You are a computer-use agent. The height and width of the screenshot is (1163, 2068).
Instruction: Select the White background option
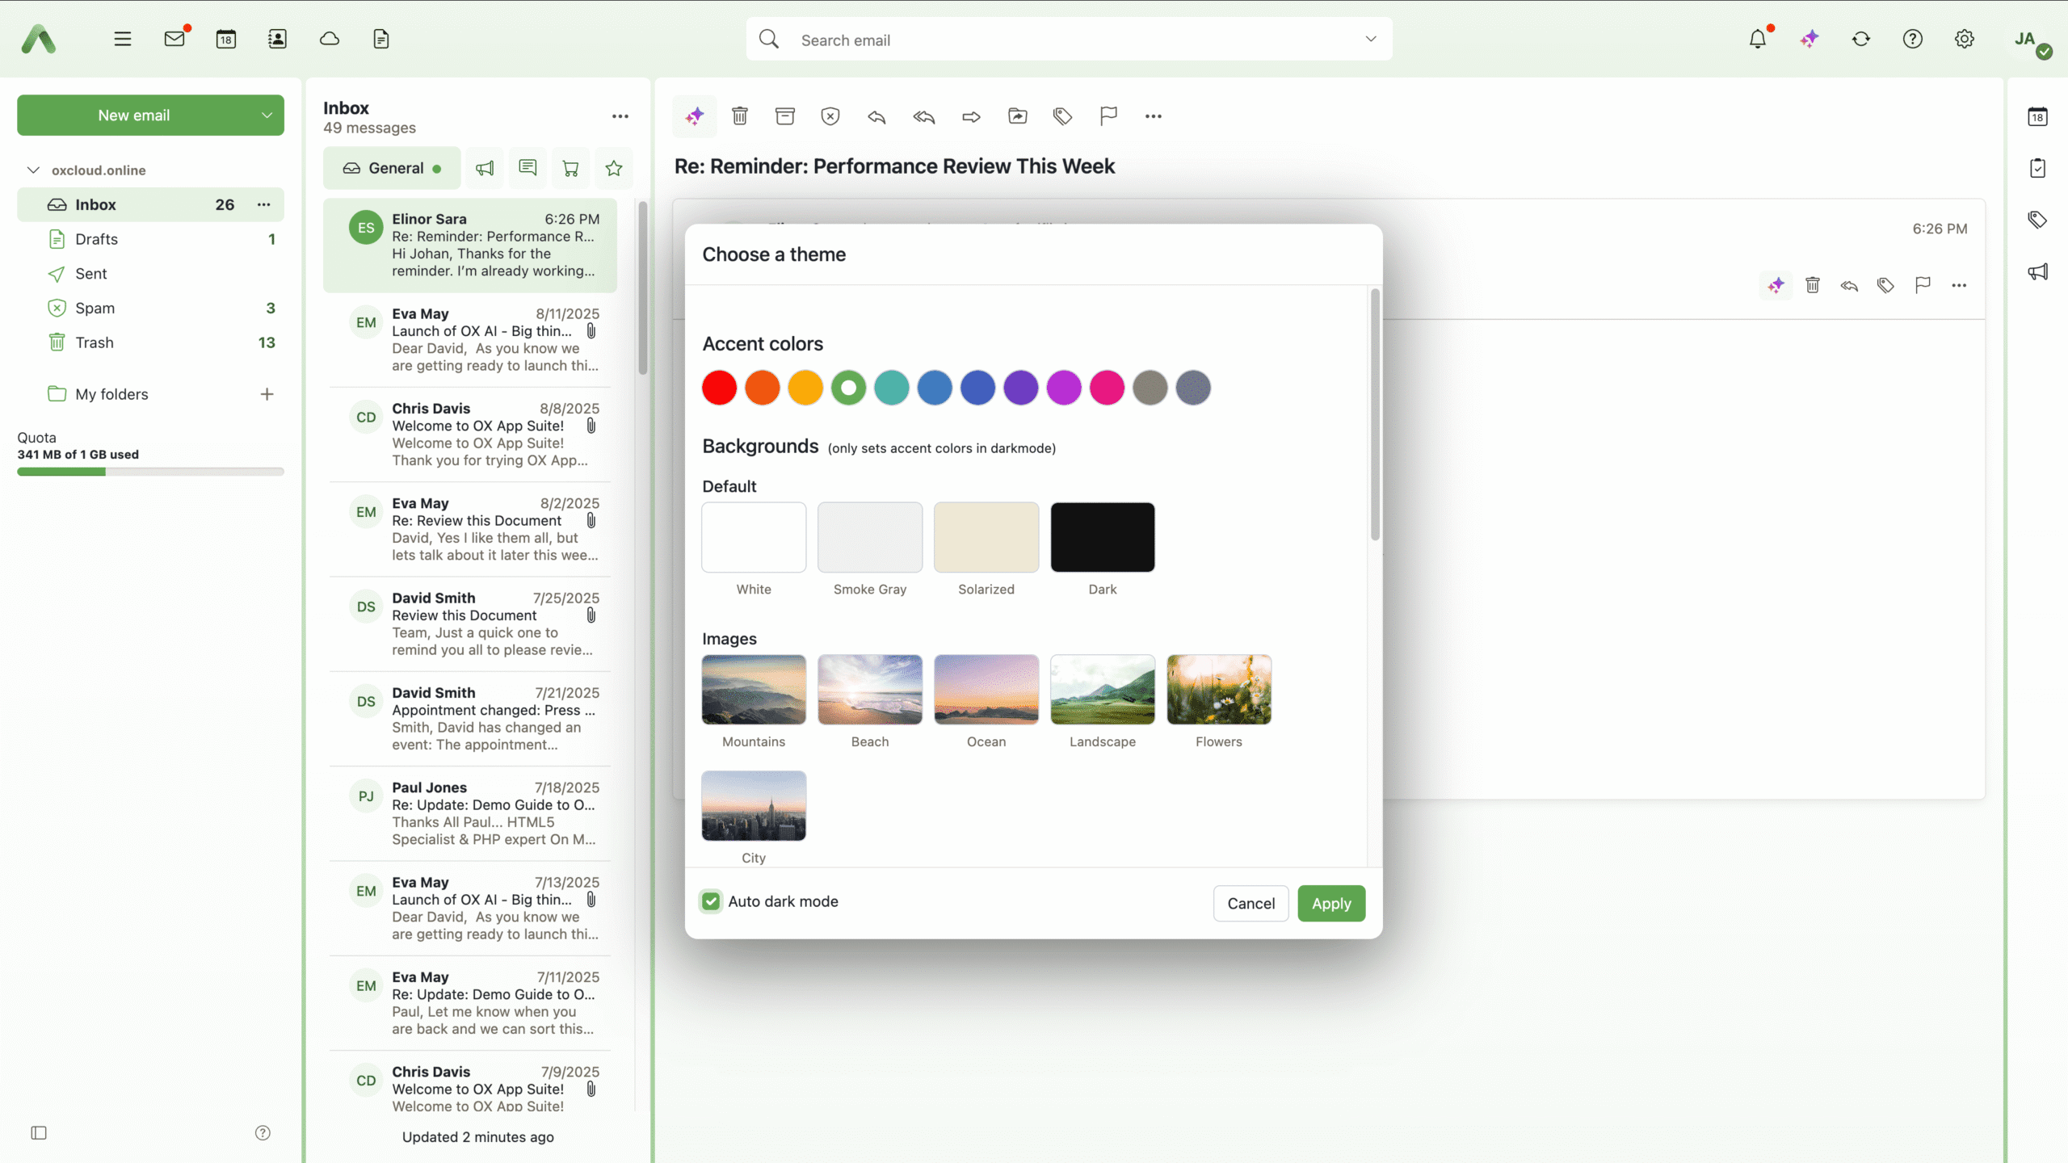point(754,537)
